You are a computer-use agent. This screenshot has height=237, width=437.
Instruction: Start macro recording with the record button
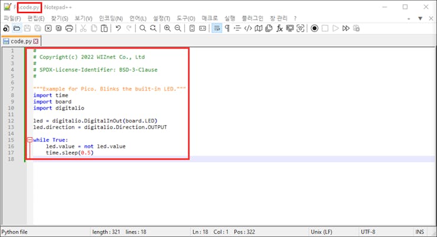(x=314, y=28)
